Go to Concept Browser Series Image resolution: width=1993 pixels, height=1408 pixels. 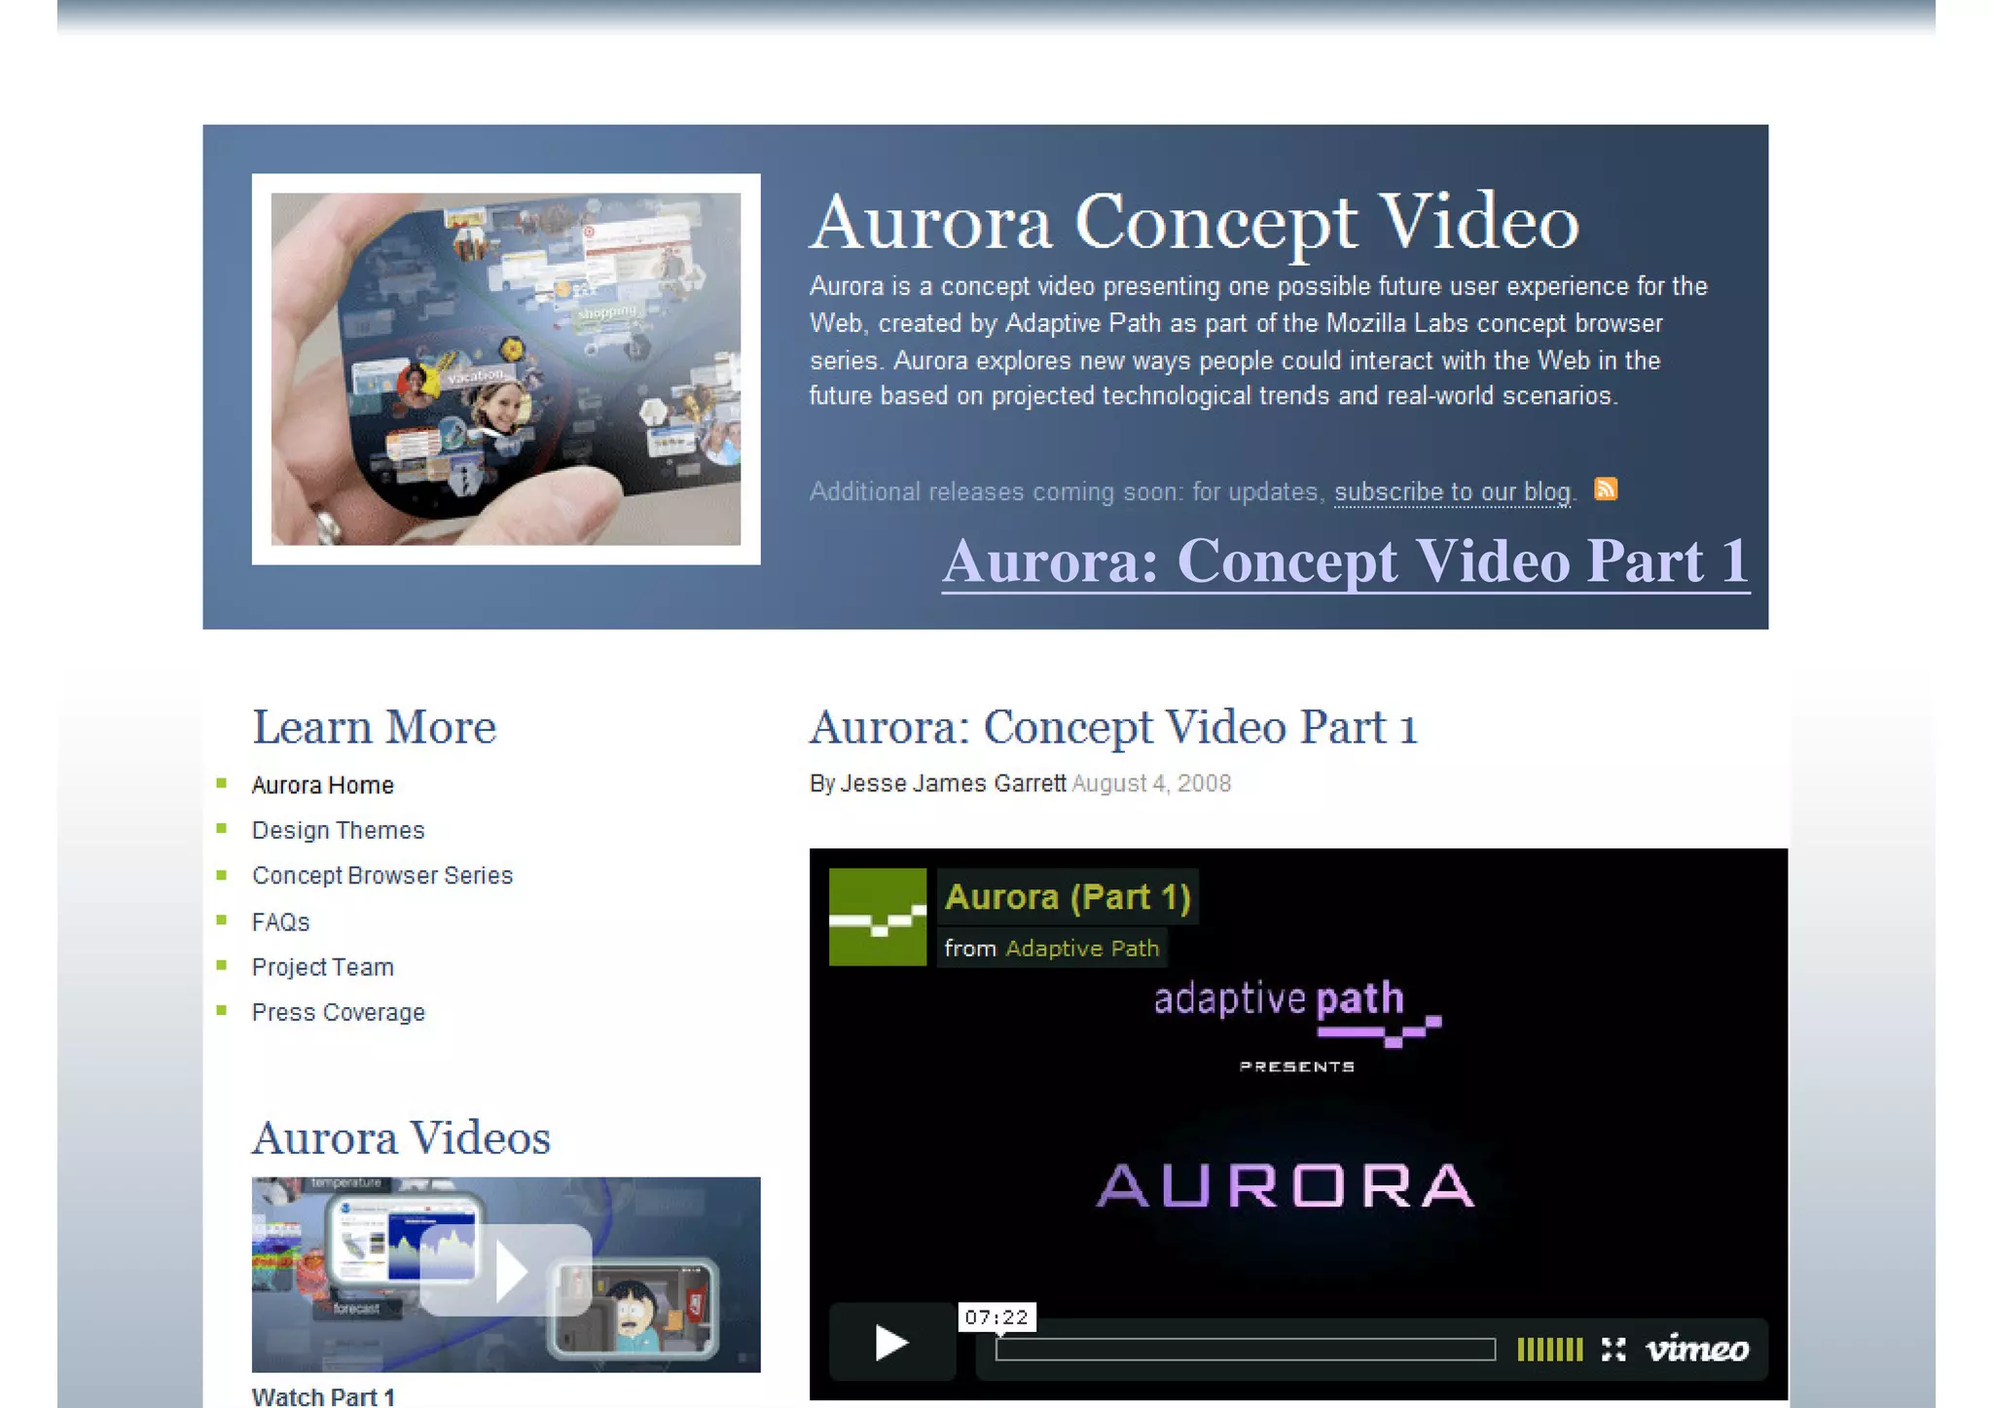tap(381, 876)
